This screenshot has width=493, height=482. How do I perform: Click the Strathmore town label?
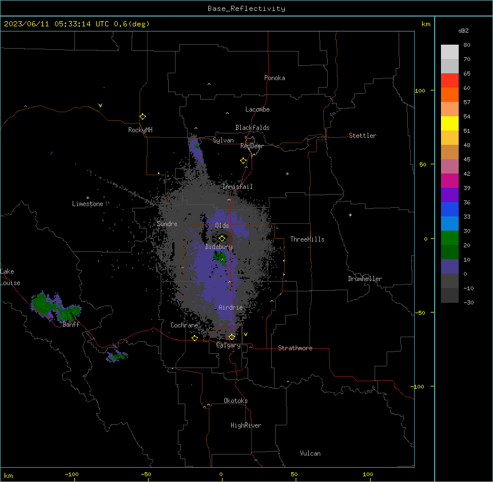pos(295,348)
